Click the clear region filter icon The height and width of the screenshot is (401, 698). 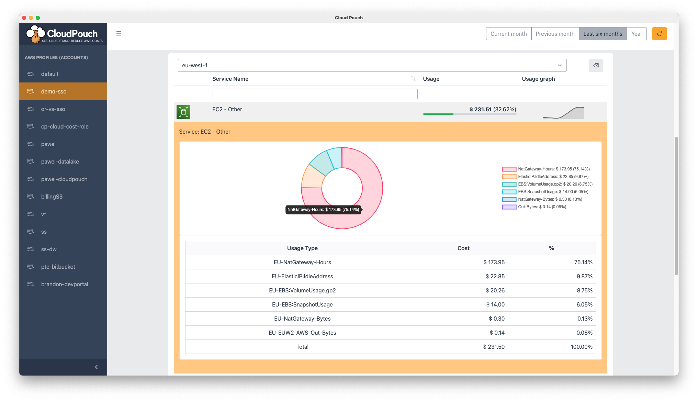coord(596,65)
